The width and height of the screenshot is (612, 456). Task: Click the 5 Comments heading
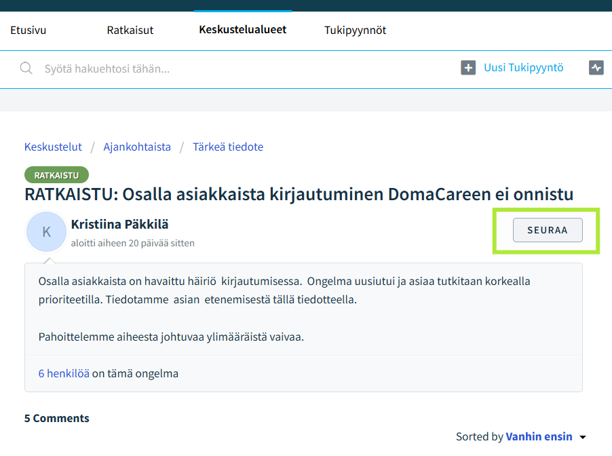click(56, 418)
